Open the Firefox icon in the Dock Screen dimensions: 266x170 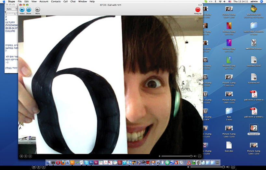63,163
